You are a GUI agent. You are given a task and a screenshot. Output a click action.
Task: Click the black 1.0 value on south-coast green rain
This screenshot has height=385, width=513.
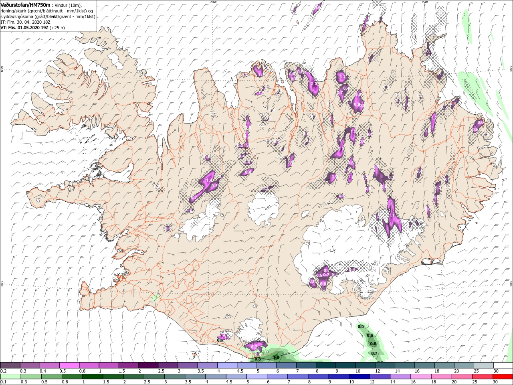click(276, 358)
